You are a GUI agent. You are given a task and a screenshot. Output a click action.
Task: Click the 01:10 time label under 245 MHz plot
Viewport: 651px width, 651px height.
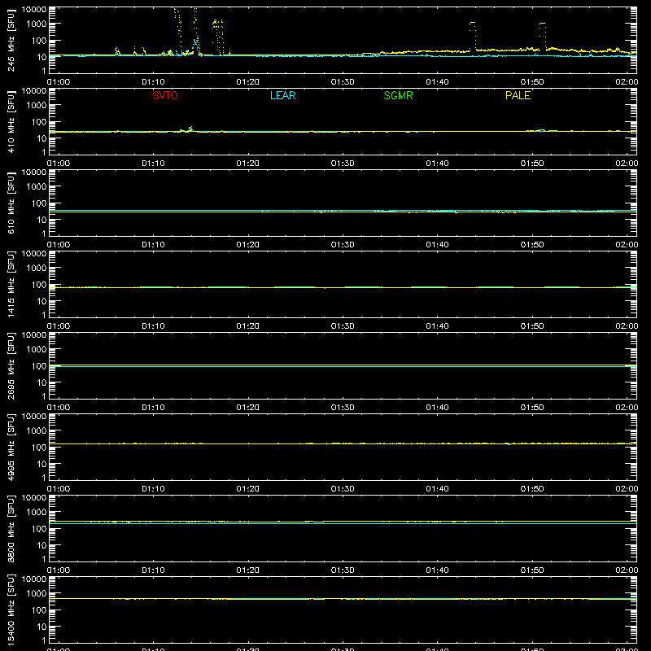153,82
